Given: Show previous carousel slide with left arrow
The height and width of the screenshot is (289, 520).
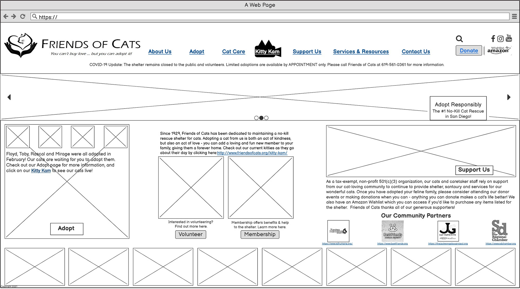Looking at the screenshot, I should click(9, 97).
